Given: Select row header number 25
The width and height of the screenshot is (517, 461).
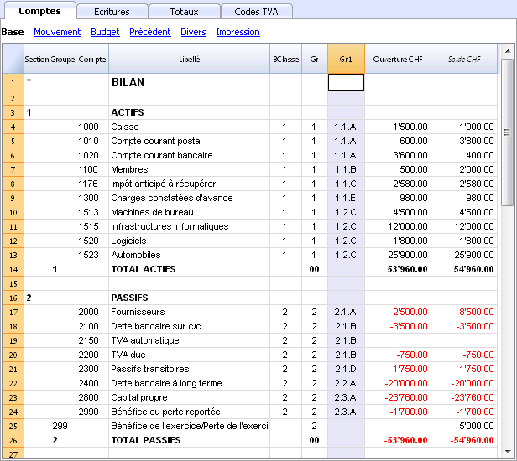Looking at the screenshot, I should [x=13, y=426].
